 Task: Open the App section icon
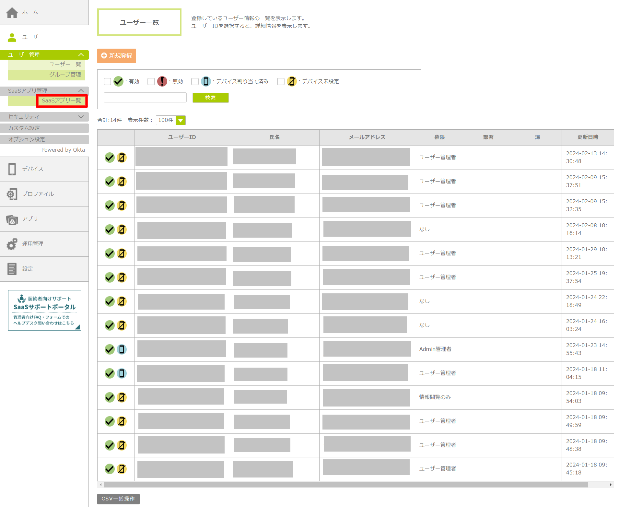click(12, 219)
